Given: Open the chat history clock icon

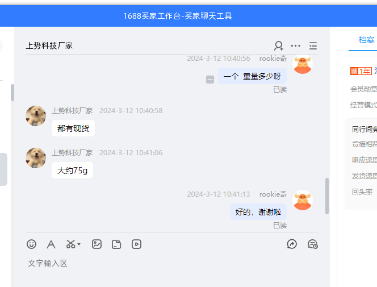Looking at the screenshot, I should (x=313, y=244).
